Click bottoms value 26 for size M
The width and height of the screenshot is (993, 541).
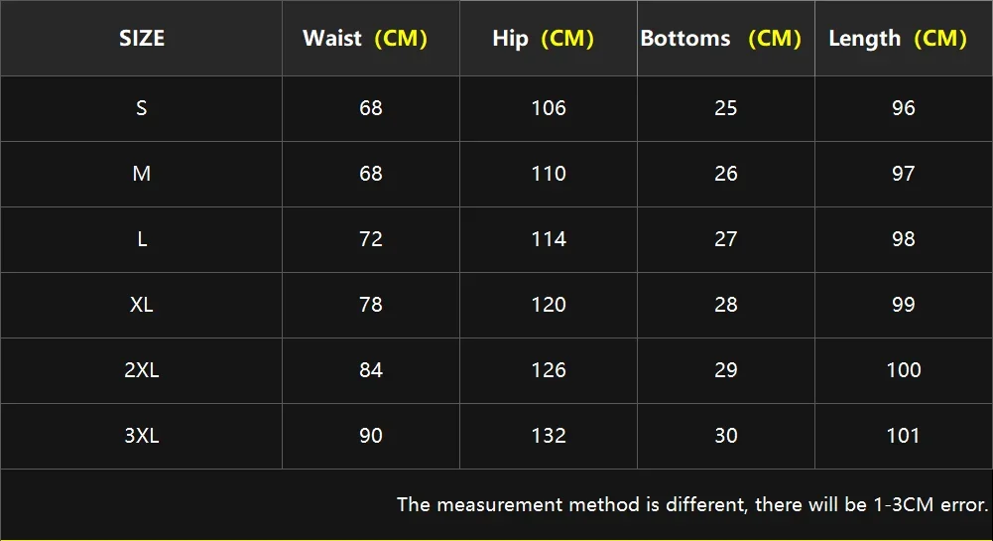tap(726, 174)
